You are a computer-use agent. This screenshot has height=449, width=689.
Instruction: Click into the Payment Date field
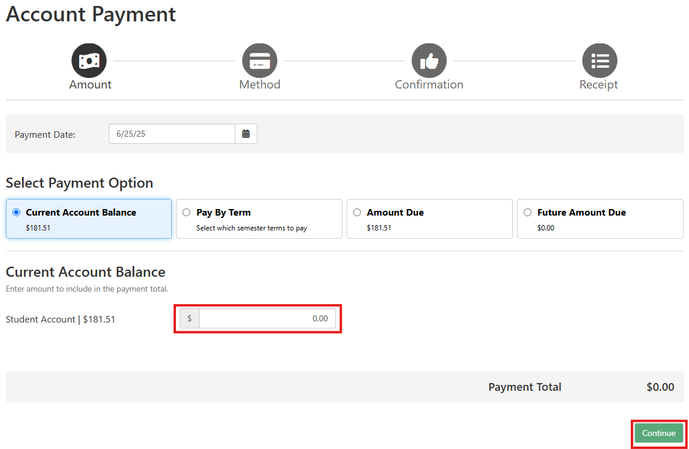(x=172, y=134)
